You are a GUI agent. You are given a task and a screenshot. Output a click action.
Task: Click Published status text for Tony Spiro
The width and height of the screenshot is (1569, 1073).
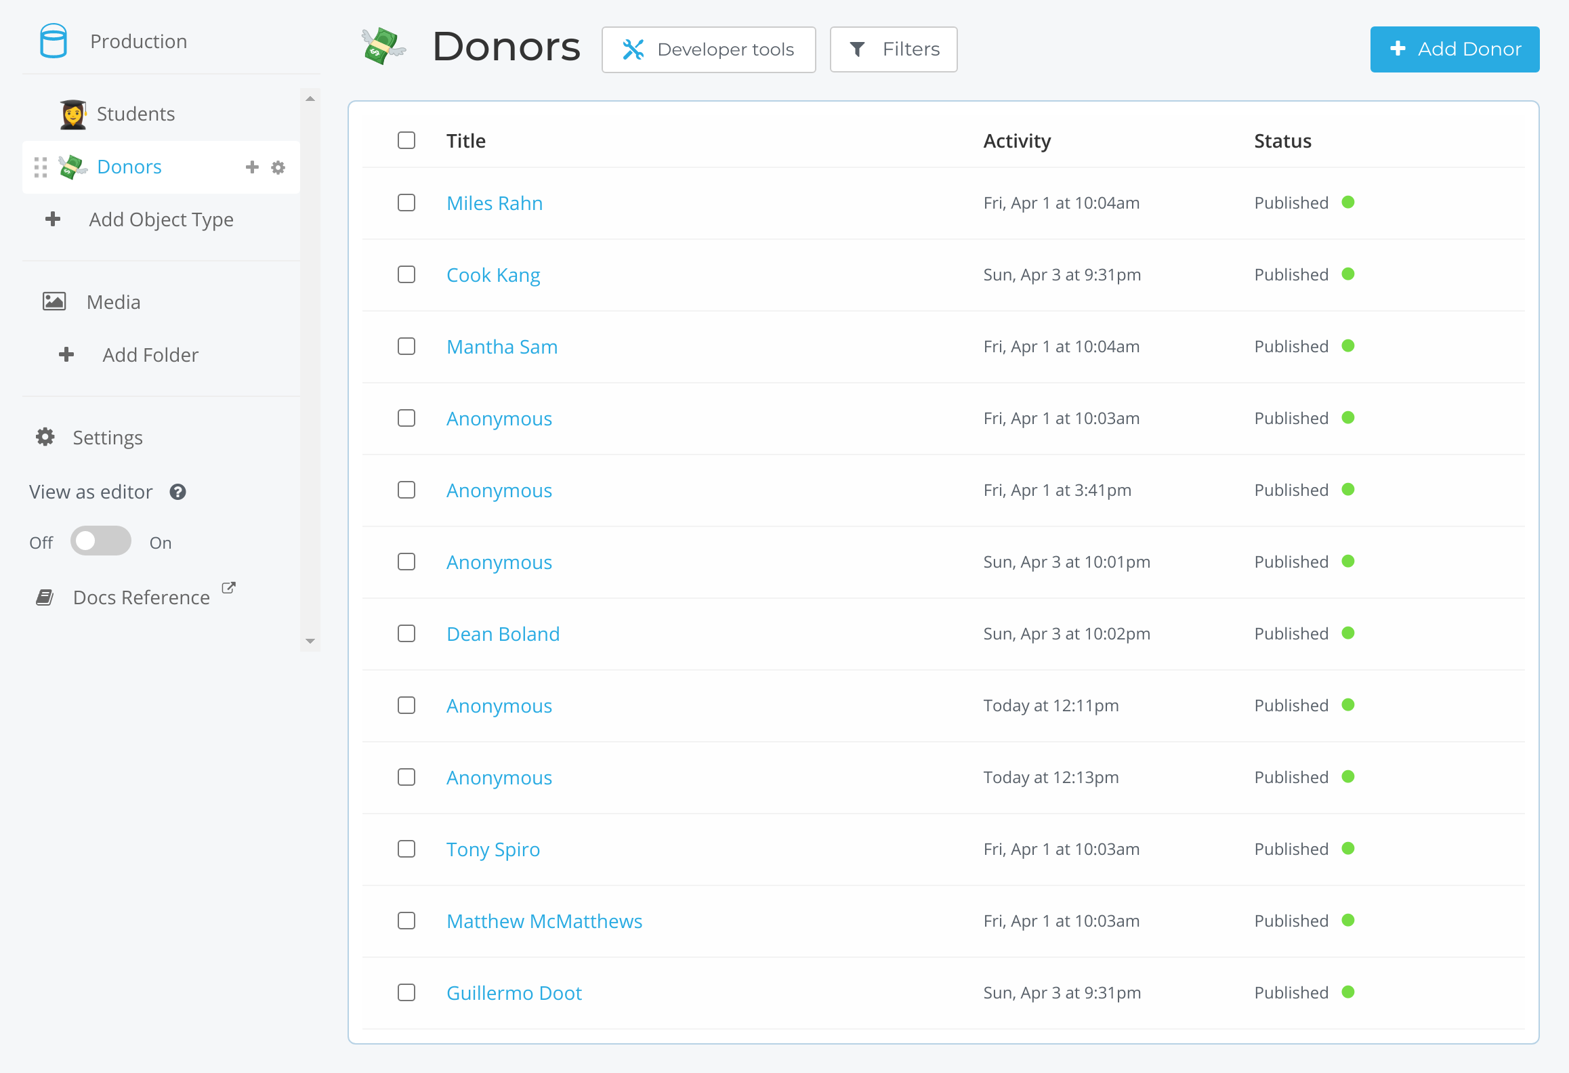1291,849
